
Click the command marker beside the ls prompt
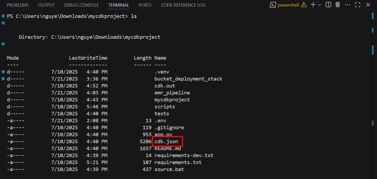(3, 16)
